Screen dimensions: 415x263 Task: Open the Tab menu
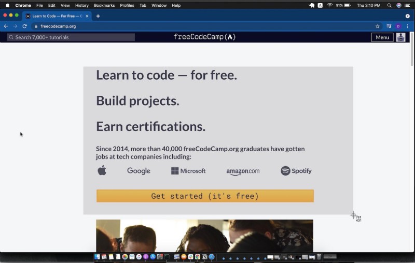pyautogui.click(x=143, y=5)
